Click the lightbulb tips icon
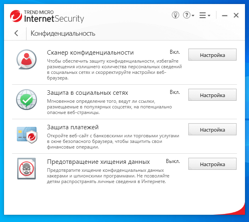The image size is (249, 222). pos(175,15)
